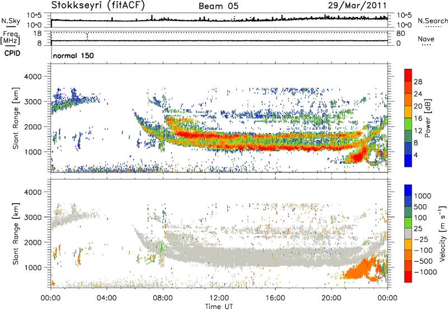Click the 16:00 time axis label
This screenshot has width=448, height=310.
tap(275, 298)
